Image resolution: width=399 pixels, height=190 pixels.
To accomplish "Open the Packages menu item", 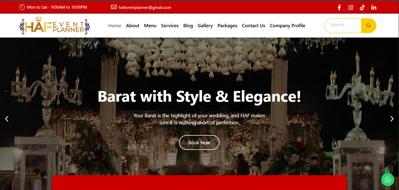I will pos(227,26).
